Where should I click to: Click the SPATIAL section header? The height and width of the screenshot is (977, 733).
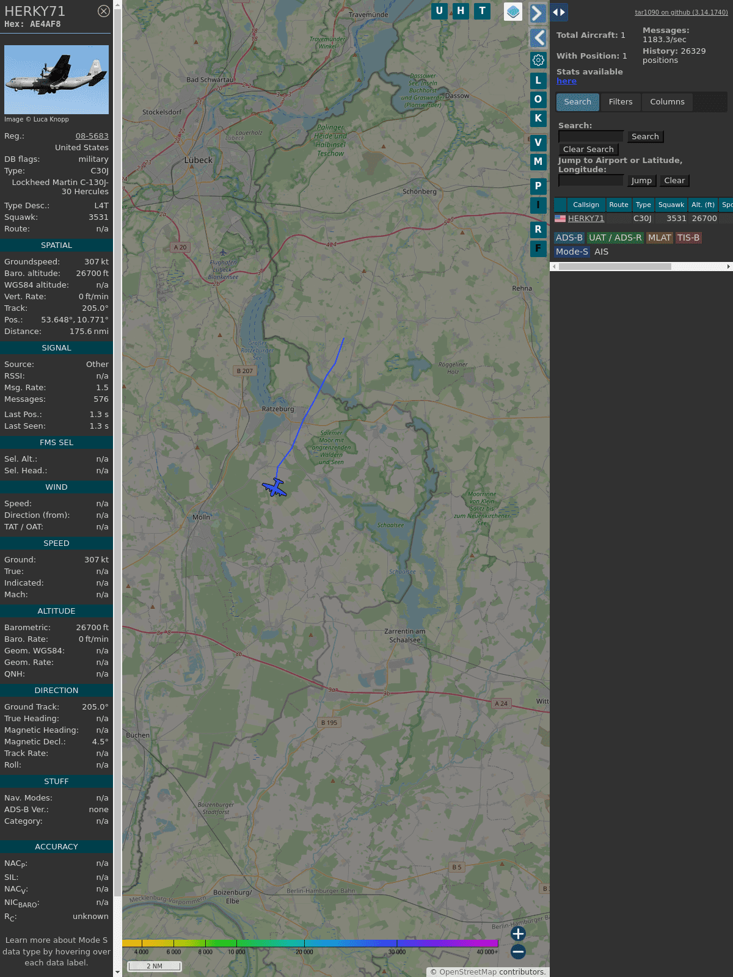tap(56, 245)
